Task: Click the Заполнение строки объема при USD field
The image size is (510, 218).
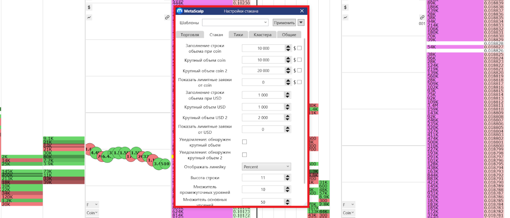Action: pos(263,95)
